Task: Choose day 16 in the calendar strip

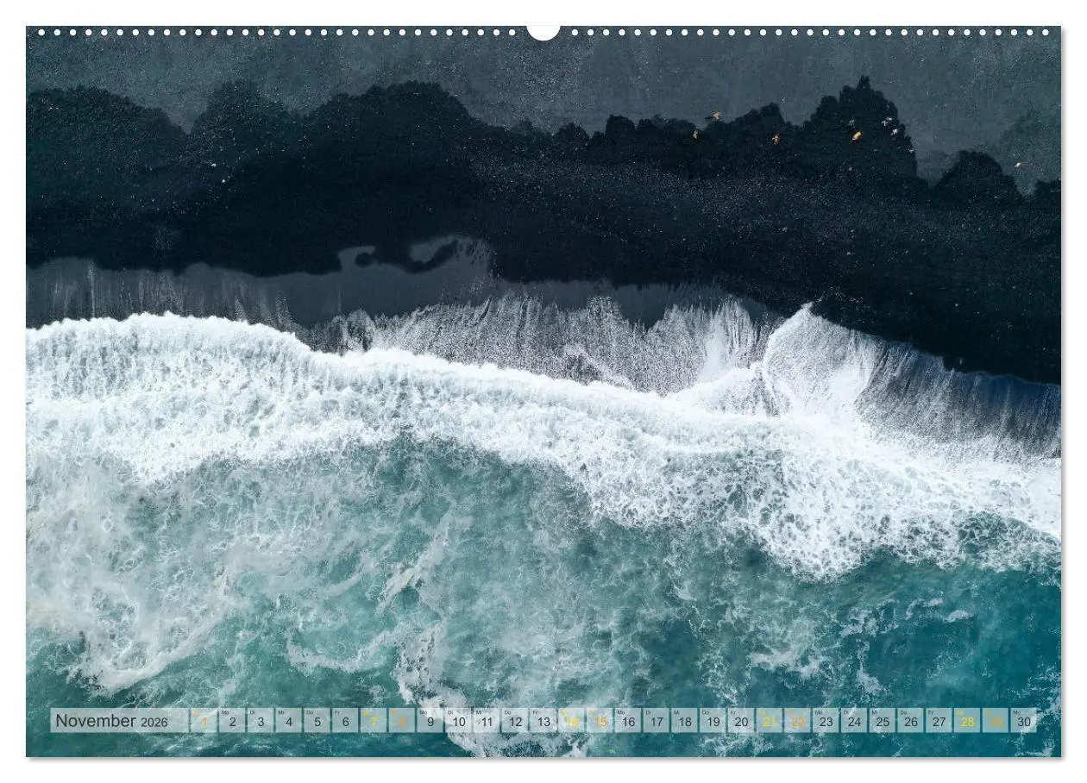Action: pos(628,721)
